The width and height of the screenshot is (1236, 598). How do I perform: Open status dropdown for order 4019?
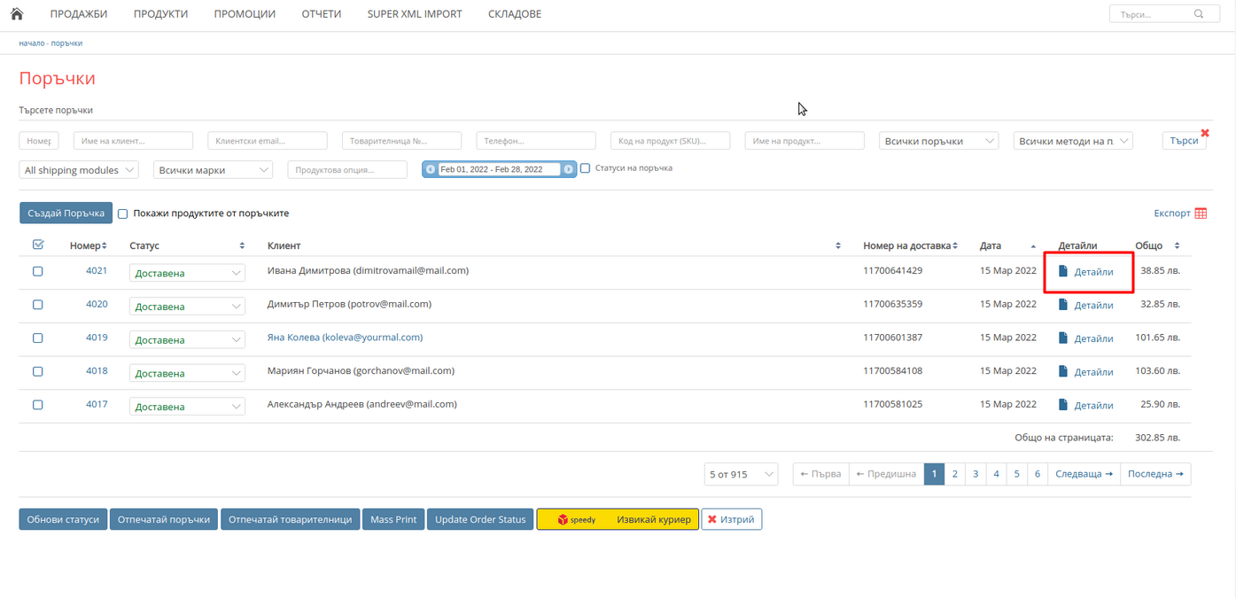coord(187,340)
